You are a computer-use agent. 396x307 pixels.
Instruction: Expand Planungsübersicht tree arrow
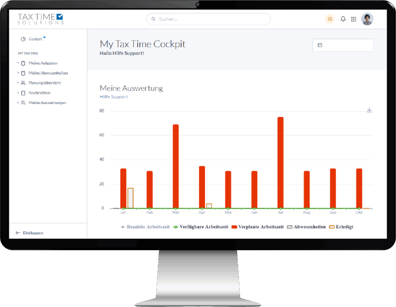pos(18,83)
